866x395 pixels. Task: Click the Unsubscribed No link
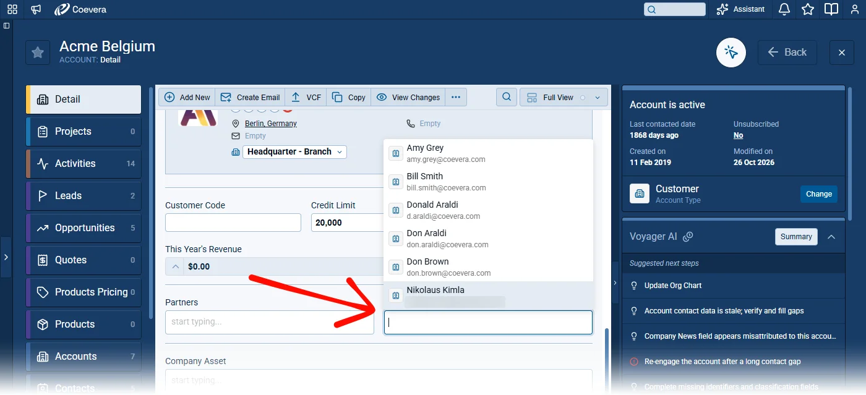pyautogui.click(x=738, y=135)
